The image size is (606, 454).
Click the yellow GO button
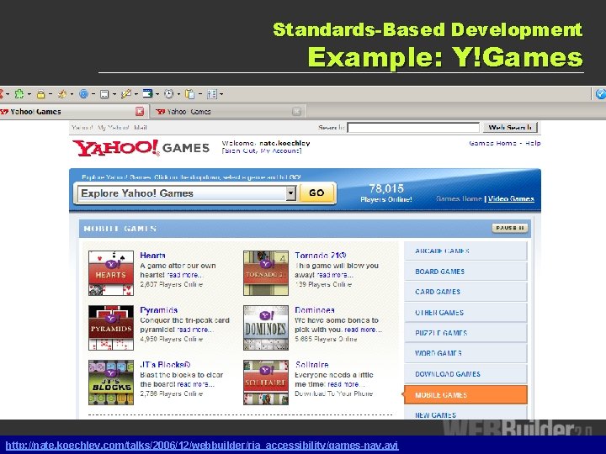pyautogui.click(x=316, y=193)
